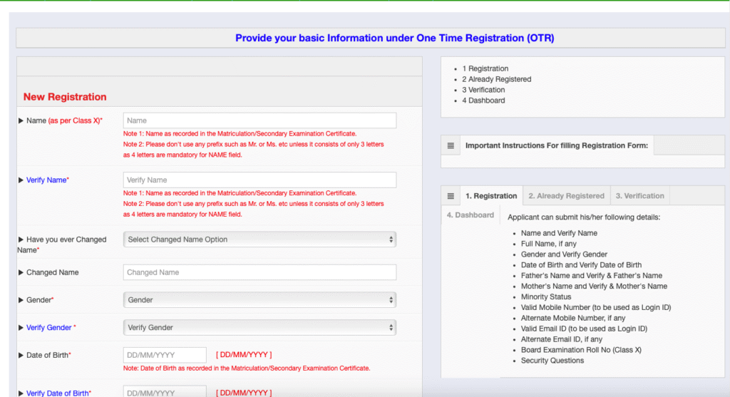Click '2 Already Registered' in the top list
Image resolution: width=730 pixels, height=397 pixels.
point(496,79)
